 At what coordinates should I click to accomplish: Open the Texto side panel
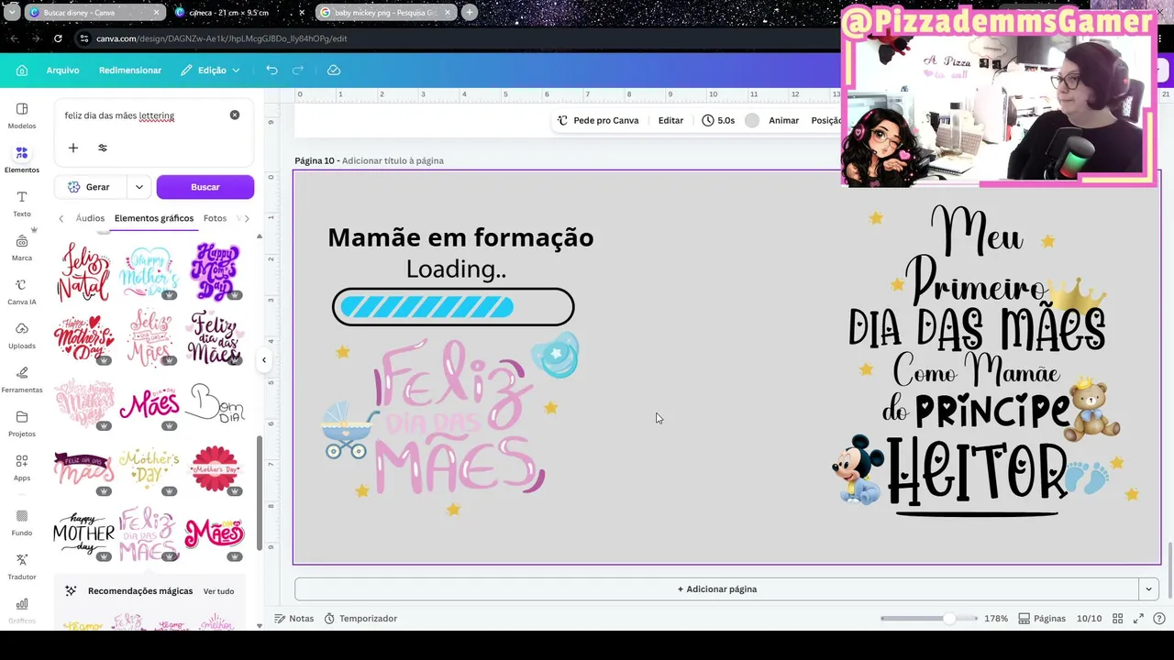coord(22,203)
